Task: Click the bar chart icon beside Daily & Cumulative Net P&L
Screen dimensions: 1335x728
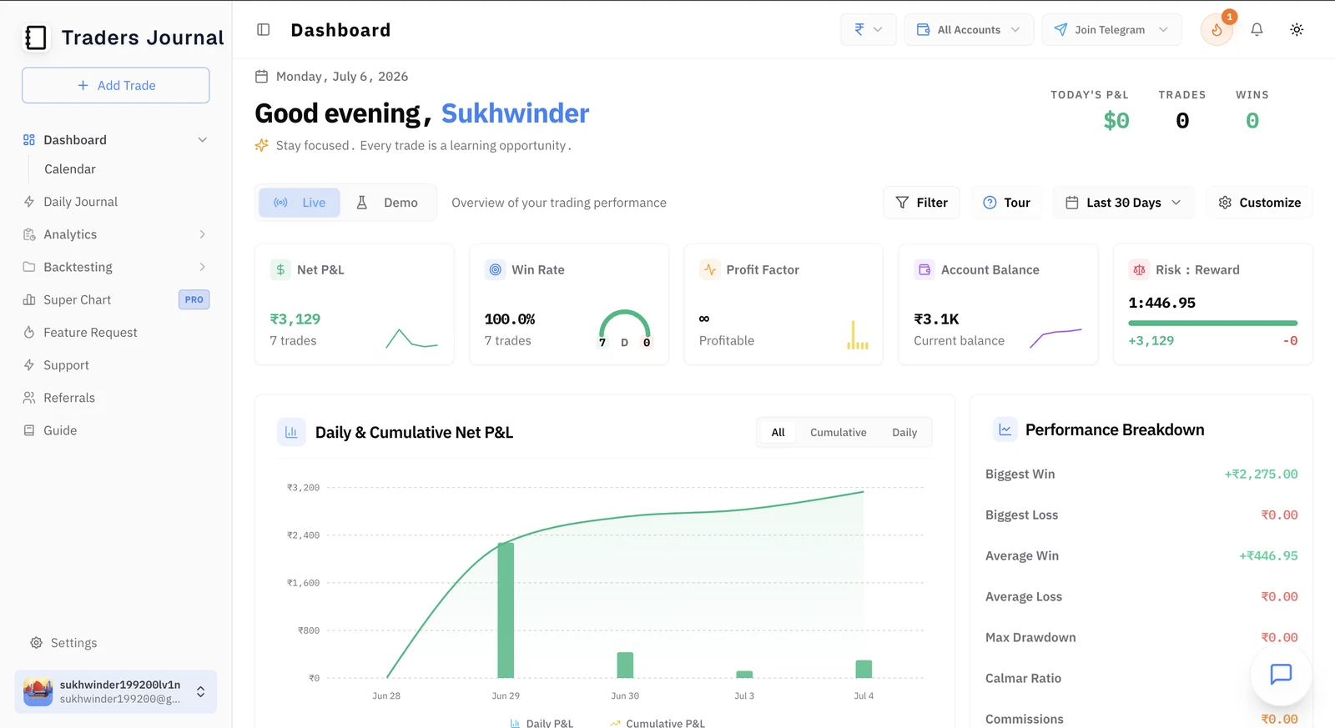Action: click(x=291, y=432)
